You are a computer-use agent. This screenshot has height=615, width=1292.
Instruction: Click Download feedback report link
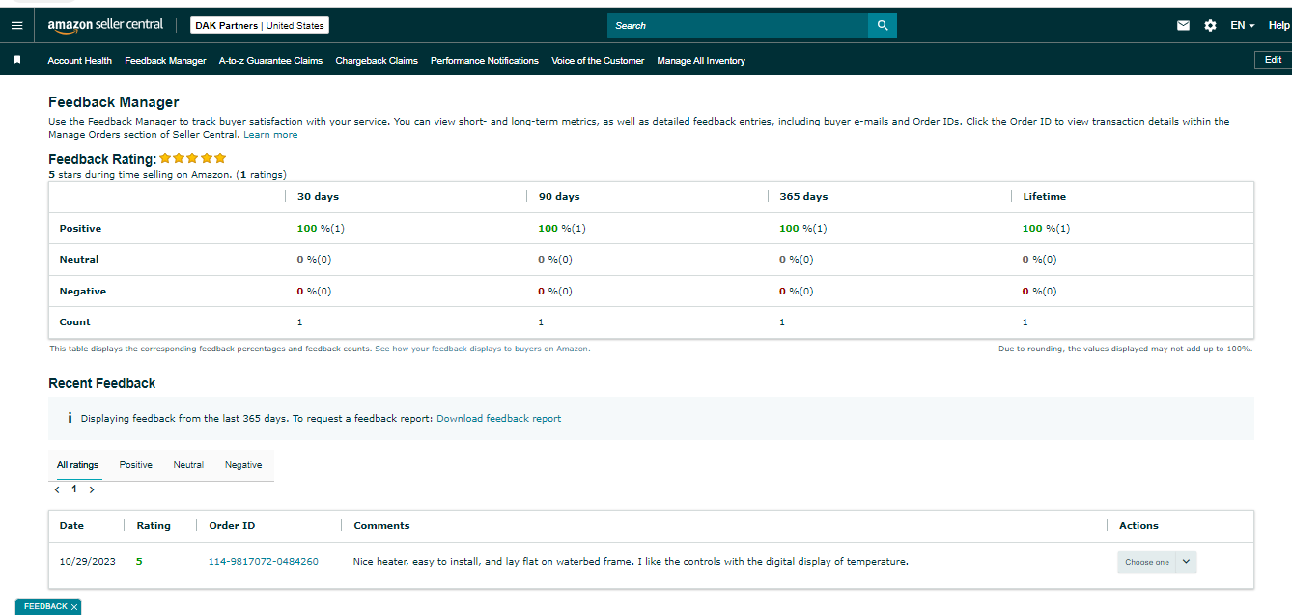(498, 419)
